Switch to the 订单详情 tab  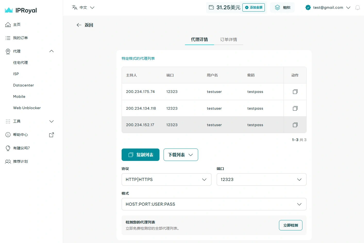228,39
